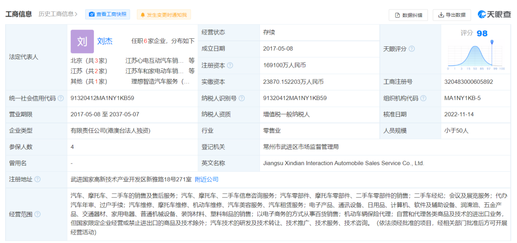Screen dimensions: 517x243
Task: Click the 工商信息 heading
Action: (19, 14)
